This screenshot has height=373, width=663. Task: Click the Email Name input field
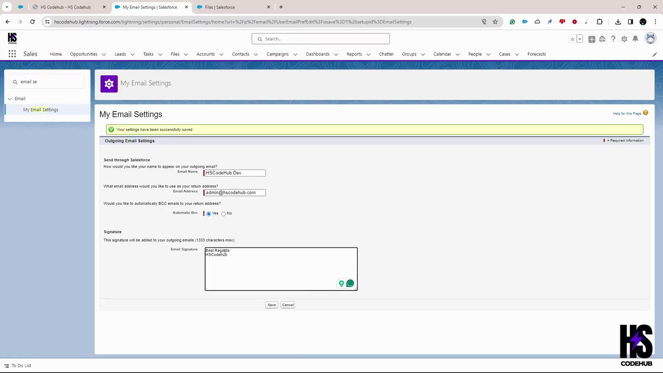[235, 173]
